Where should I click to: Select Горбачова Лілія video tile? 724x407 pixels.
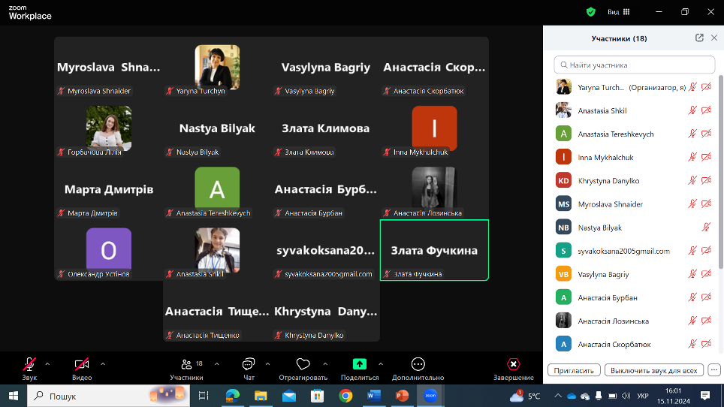(108, 128)
